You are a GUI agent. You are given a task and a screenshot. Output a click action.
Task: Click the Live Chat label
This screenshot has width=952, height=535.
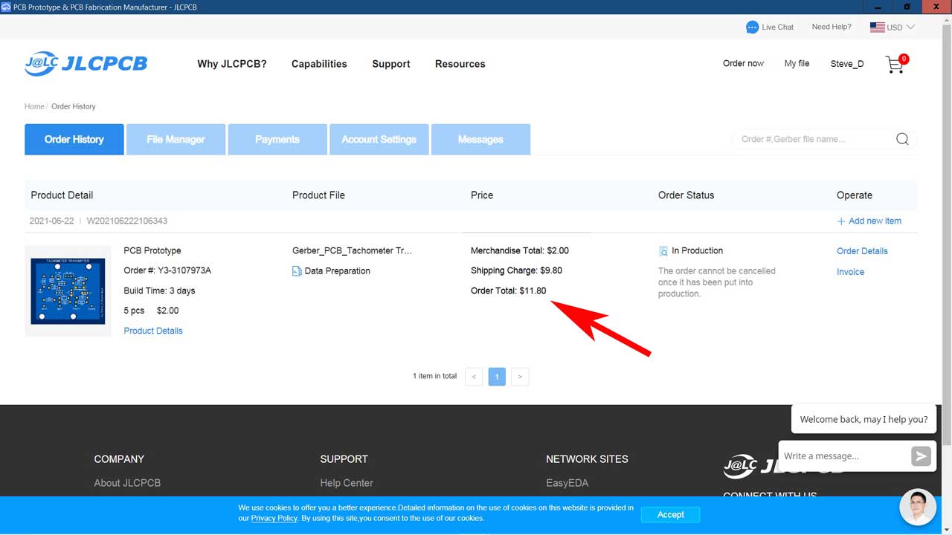coord(777,27)
